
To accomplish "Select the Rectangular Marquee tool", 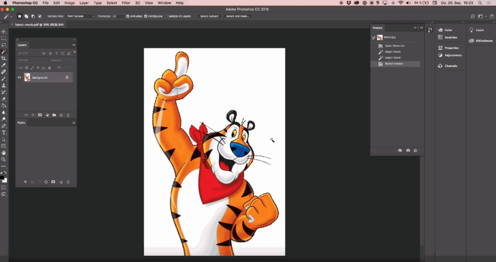I will (x=4, y=38).
